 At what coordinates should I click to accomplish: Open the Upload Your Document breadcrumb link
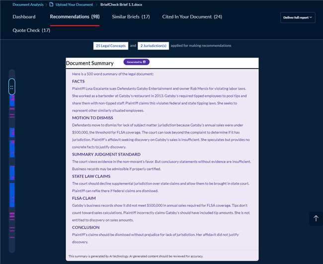click(74, 4)
